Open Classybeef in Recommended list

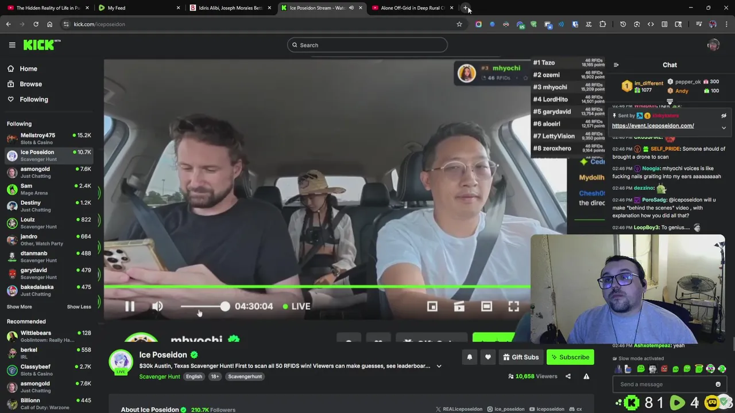pos(49,370)
